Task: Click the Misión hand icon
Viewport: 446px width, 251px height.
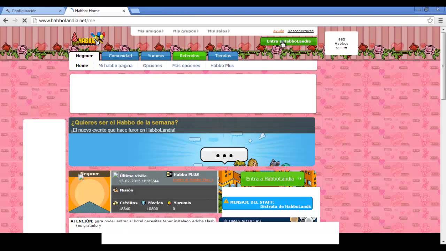Action: click(x=116, y=190)
